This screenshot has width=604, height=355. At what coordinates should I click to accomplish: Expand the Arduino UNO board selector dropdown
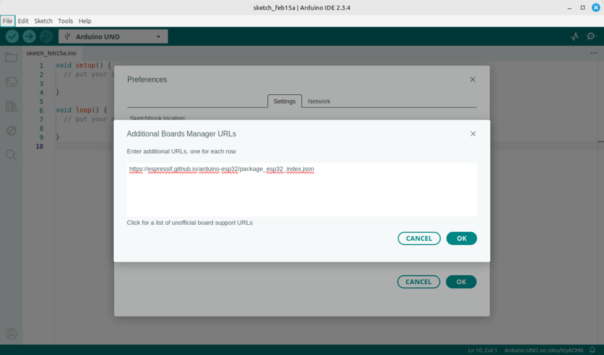pyautogui.click(x=113, y=37)
